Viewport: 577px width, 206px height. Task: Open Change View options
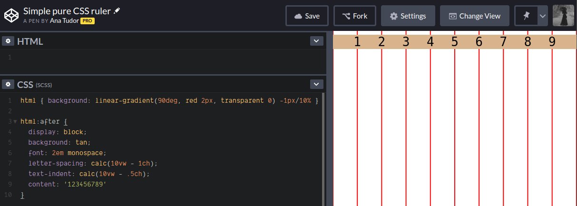coord(475,16)
